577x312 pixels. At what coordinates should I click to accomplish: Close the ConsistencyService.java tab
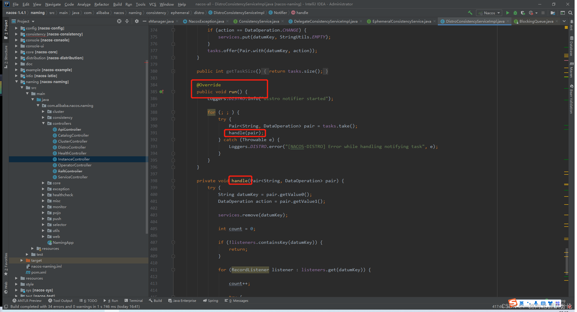283,21
